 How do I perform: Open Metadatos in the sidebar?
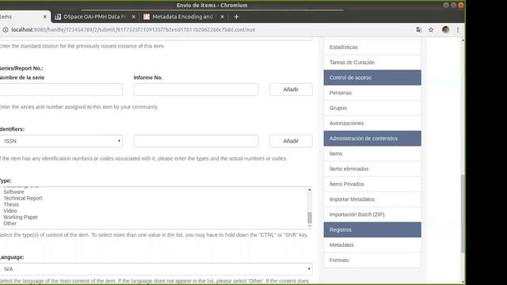tap(372, 245)
